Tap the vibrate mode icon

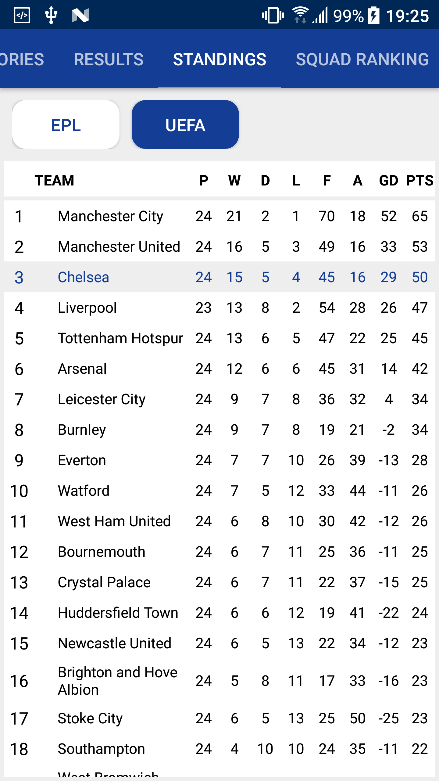click(273, 15)
